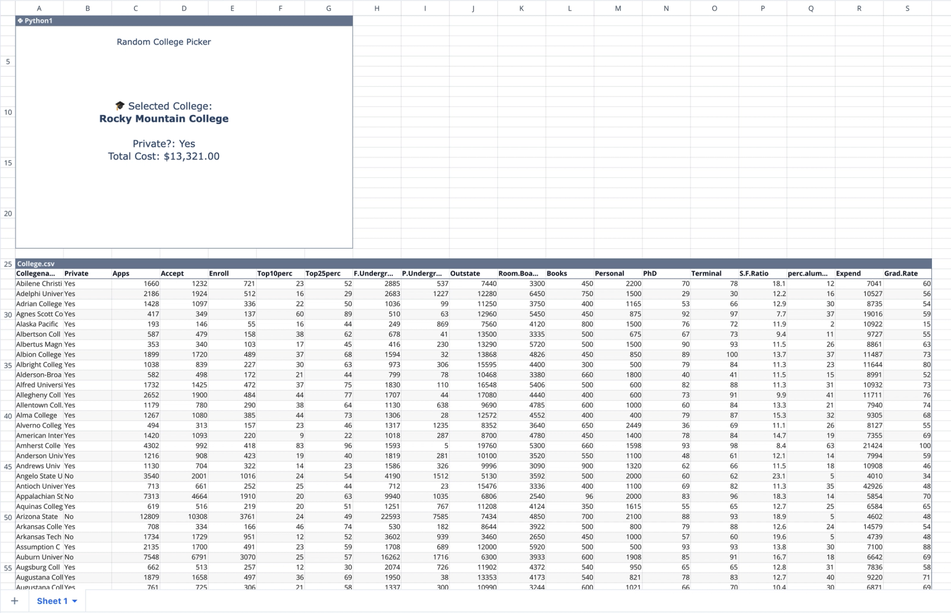Select row 10 header
This screenshot has height=613, width=951.
tap(8, 112)
